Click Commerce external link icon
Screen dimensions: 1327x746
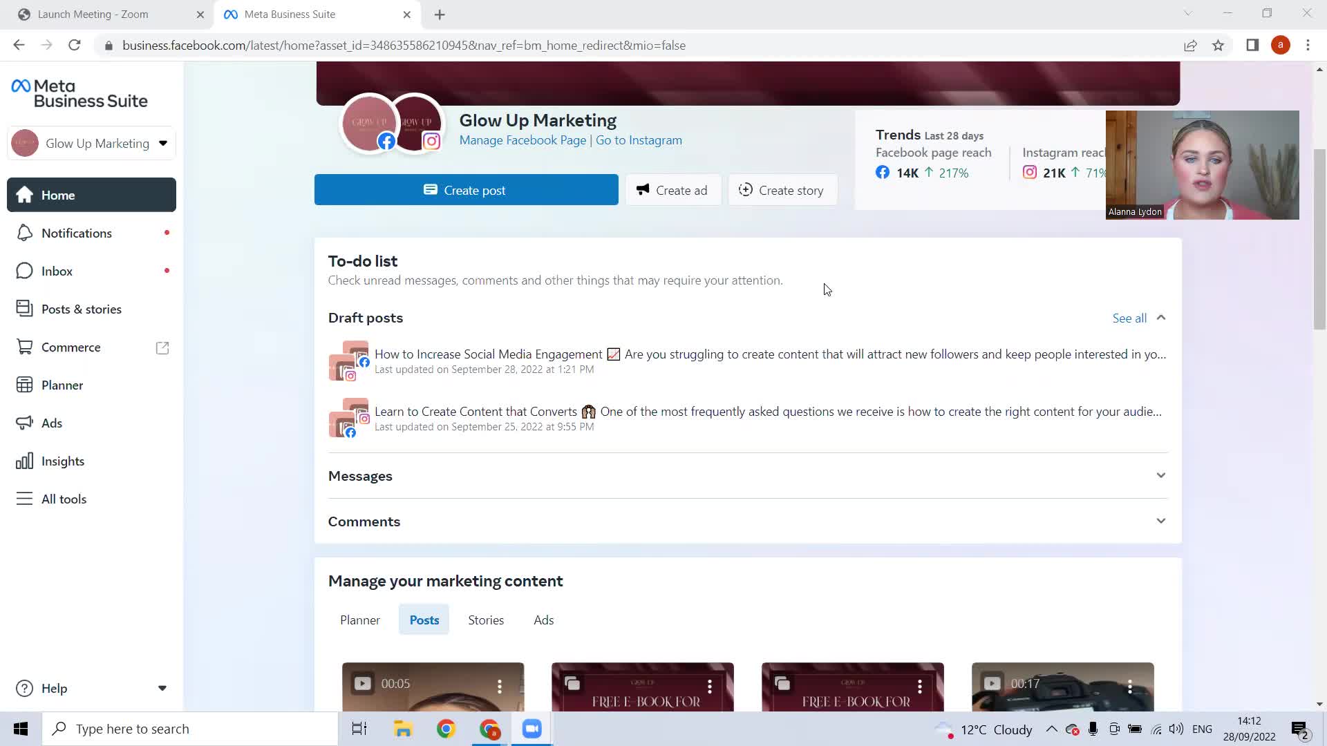click(162, 347)
